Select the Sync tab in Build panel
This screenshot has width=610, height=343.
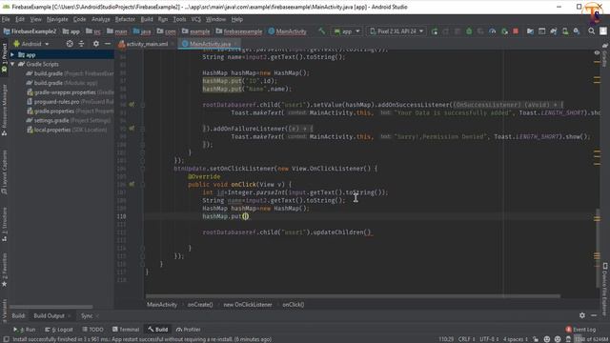pos(87,315)
